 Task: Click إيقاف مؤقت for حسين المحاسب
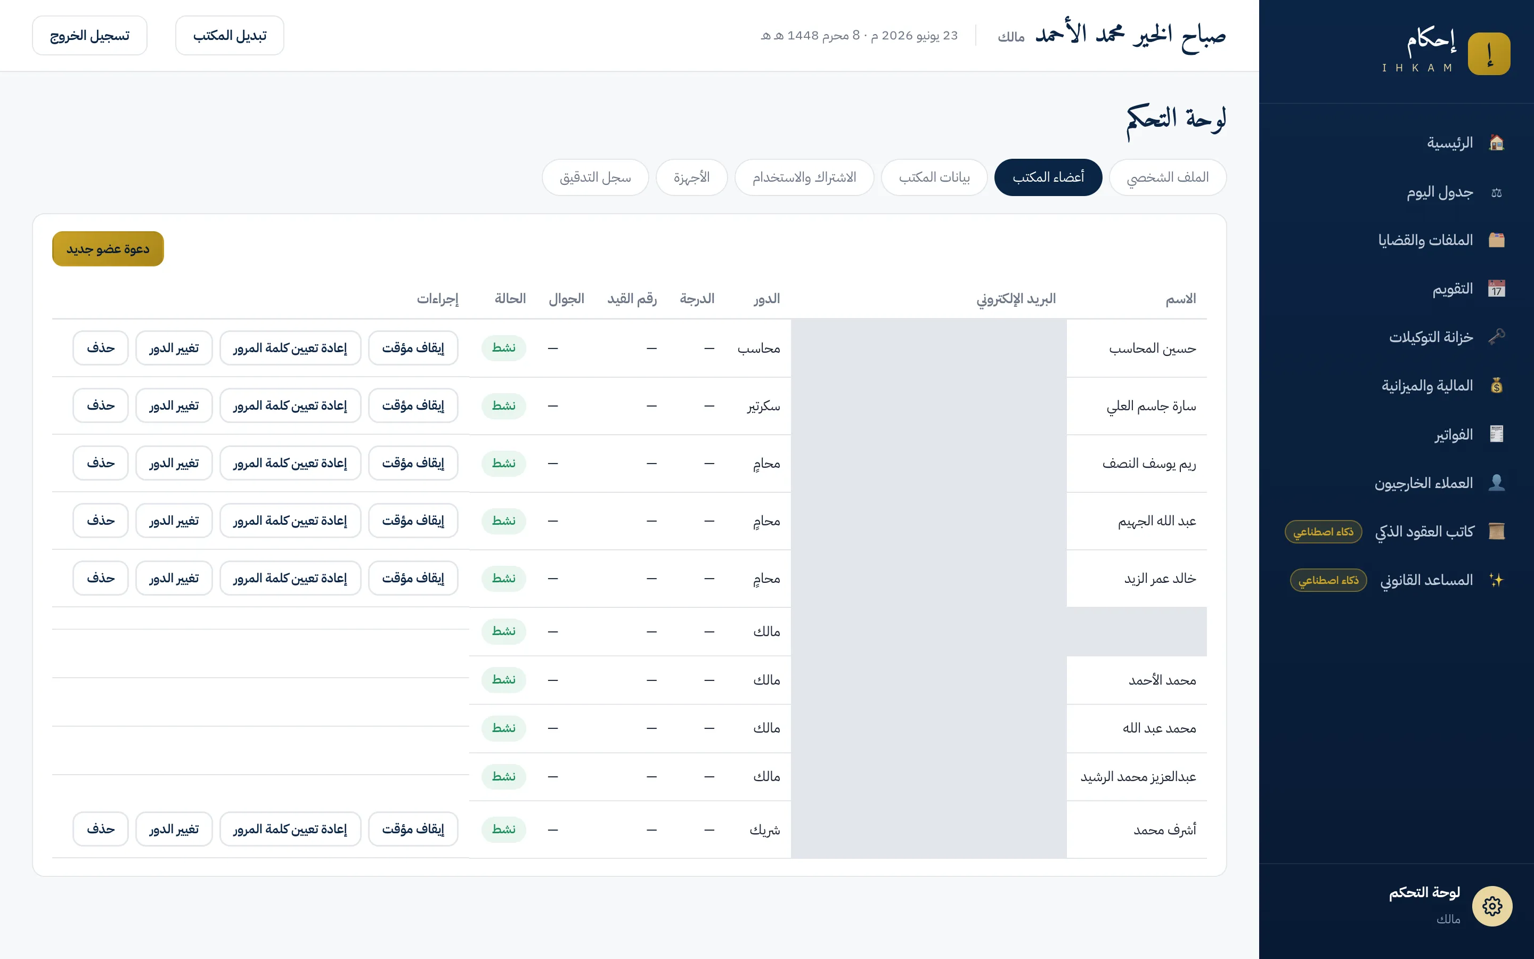tap(413, 347)
